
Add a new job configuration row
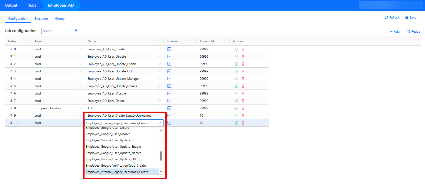395,31
